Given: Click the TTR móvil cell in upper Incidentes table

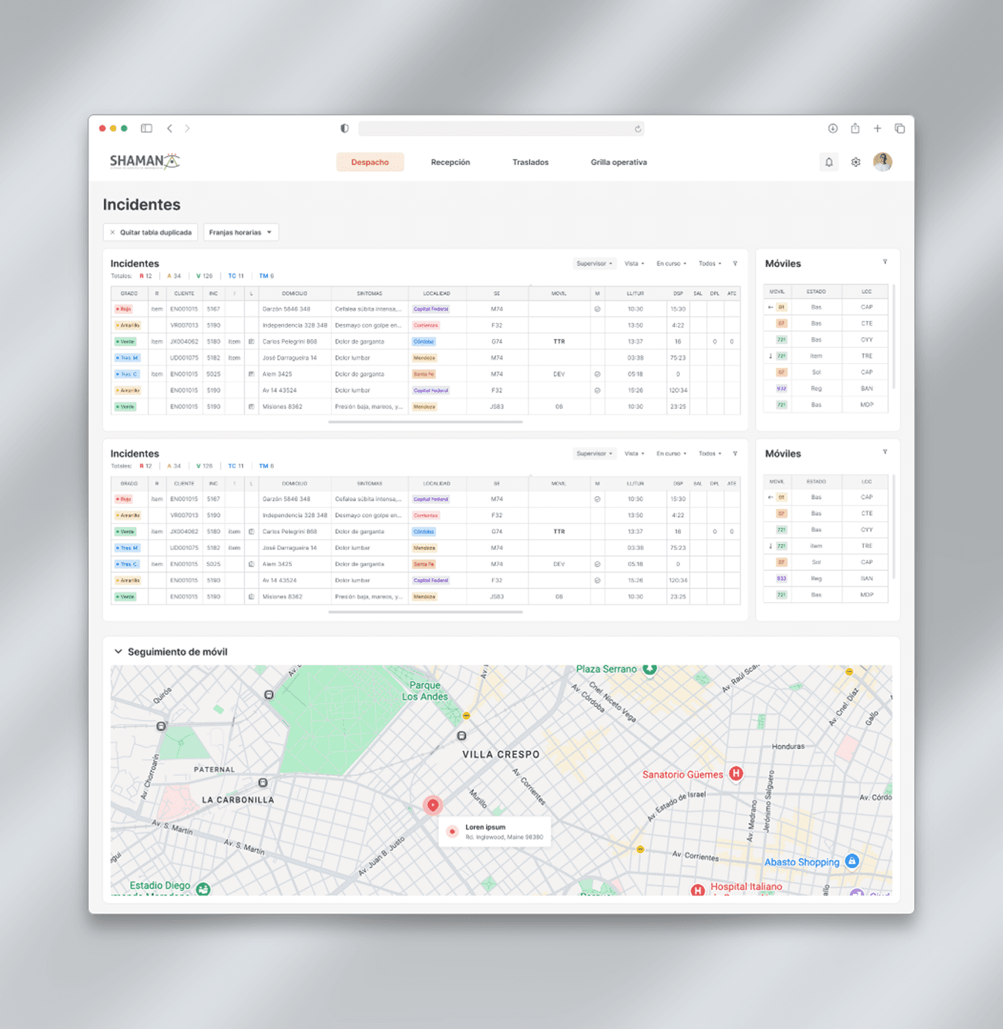Looking at the screenshot, I should (x=559, y=342).
